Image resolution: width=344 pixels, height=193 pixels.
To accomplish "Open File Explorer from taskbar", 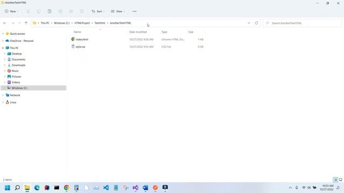I will (27, 188).
